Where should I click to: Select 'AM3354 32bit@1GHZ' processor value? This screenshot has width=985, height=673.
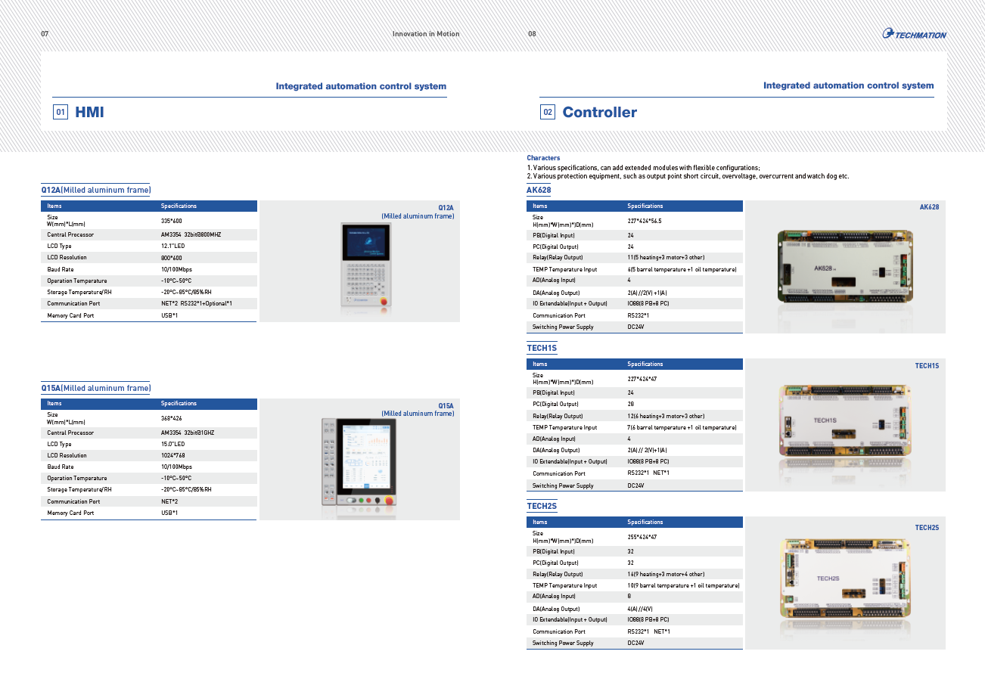[188, 433]
